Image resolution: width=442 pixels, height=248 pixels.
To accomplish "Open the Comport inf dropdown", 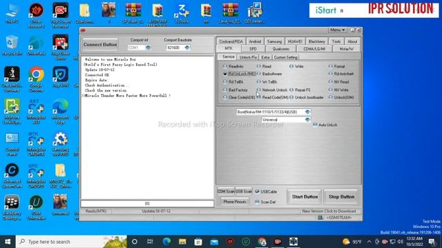I will (x=148, y=48).
